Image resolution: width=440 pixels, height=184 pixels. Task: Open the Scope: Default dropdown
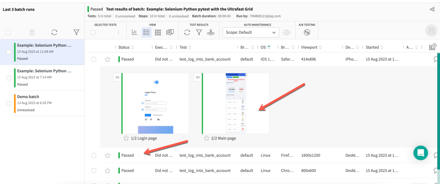pos(251,32)
